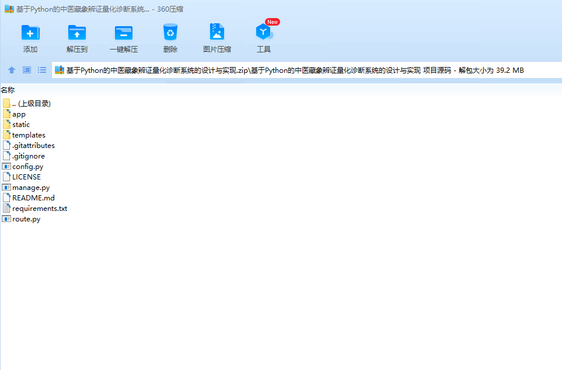Click the manage.py file icon
The image size is (562, 370).
(x=6, y=188)
